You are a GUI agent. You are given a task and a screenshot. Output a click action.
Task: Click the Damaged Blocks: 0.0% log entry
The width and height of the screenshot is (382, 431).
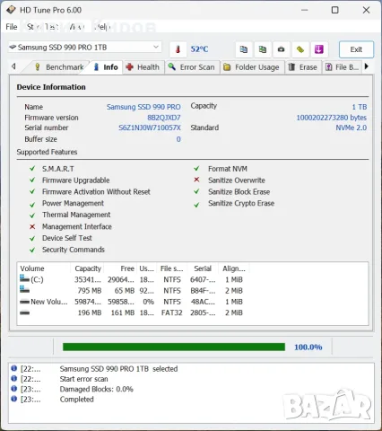96,389
